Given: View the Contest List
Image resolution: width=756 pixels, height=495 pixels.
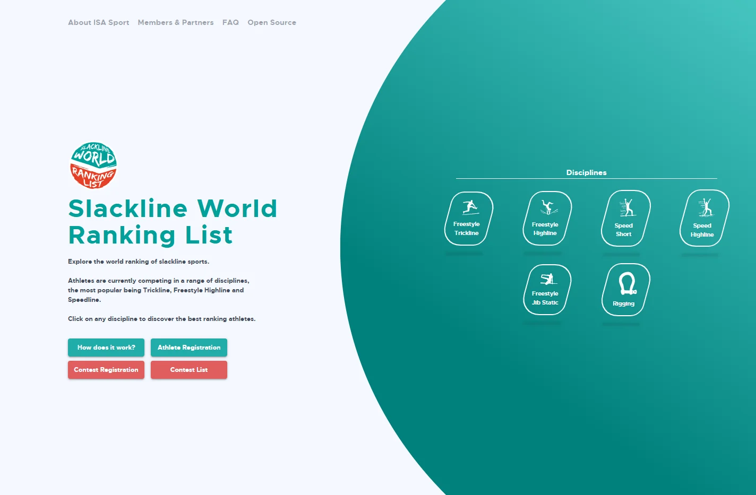Looking at the screenshot, I should click(189, 370).
